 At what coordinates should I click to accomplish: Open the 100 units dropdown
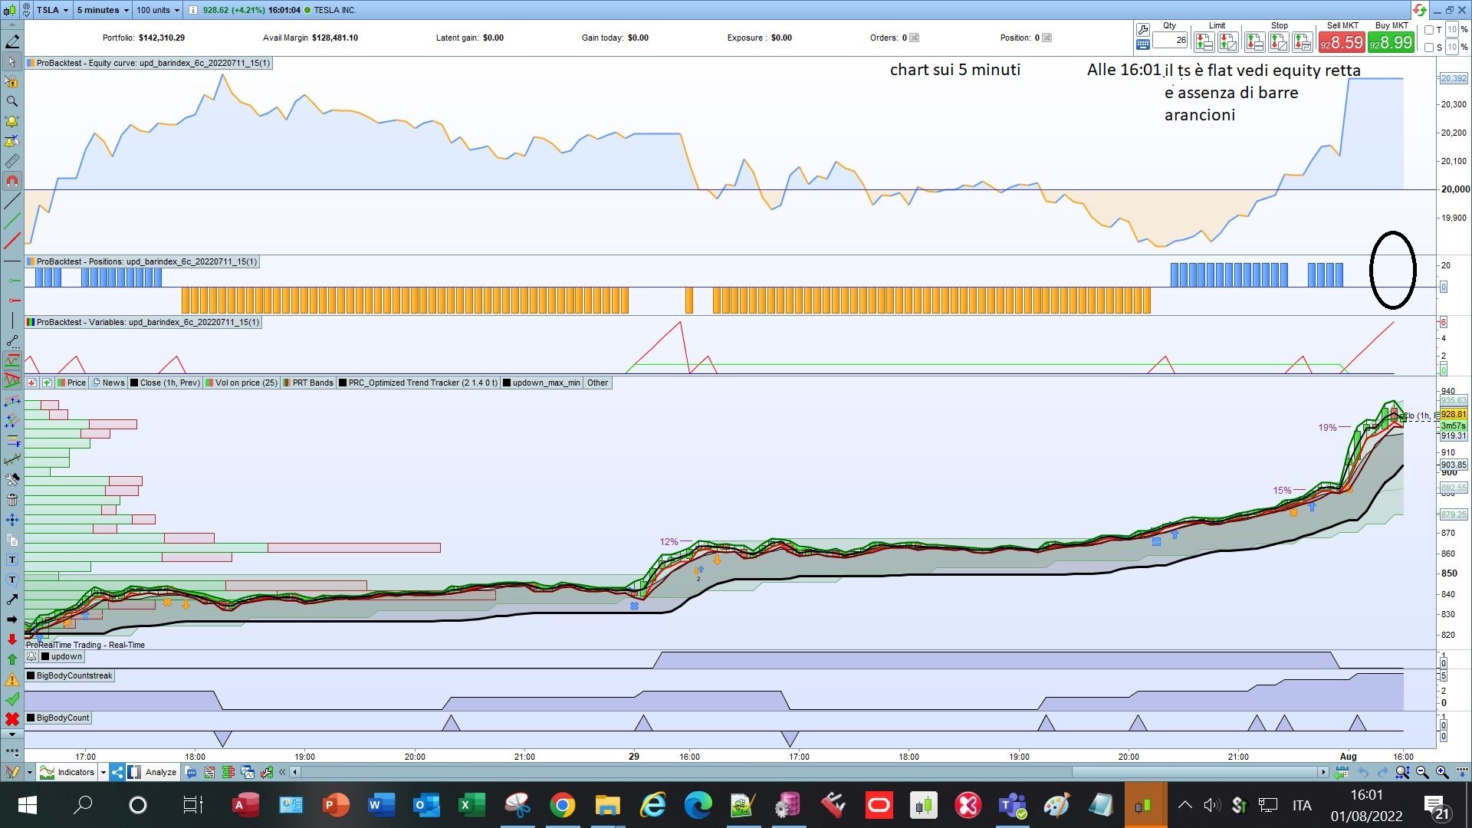pos(158,10)
